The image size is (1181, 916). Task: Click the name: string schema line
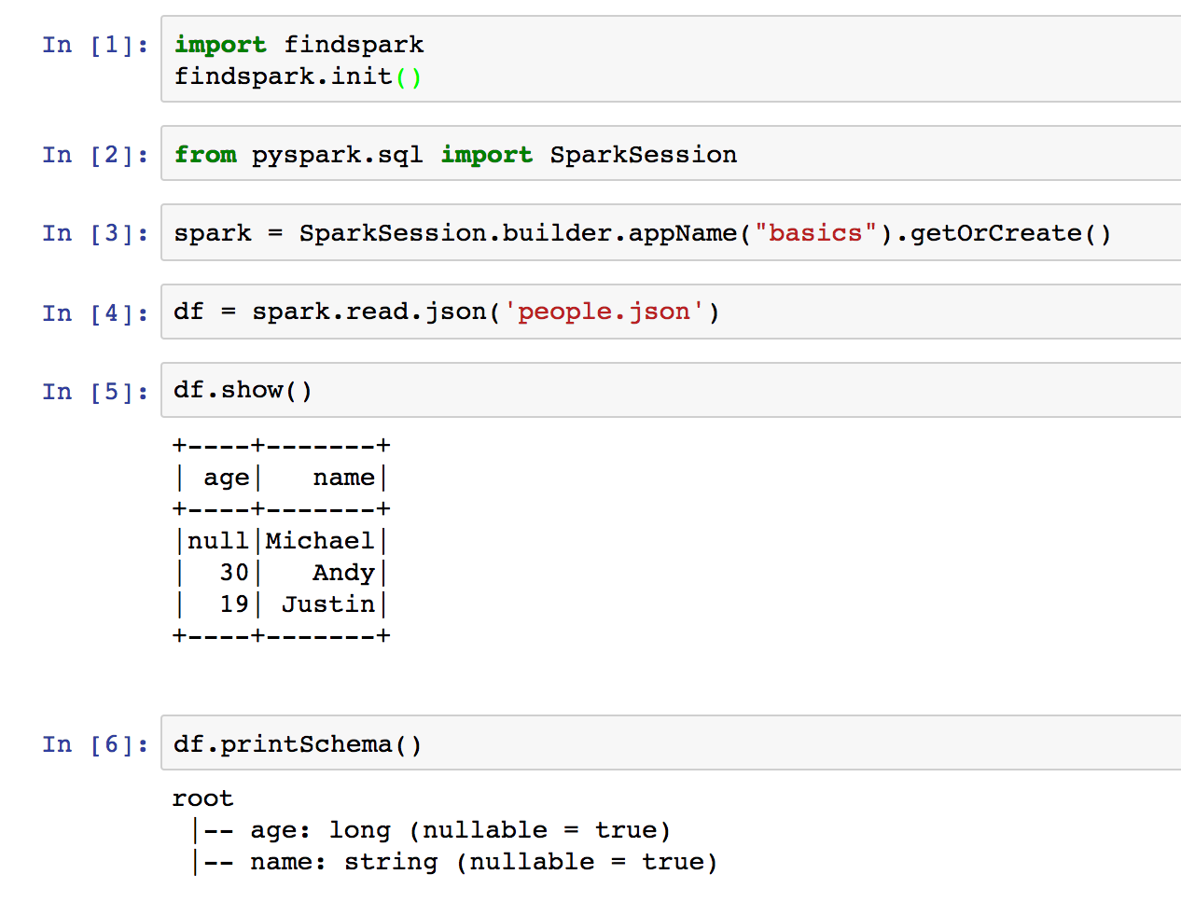pyautogui.click(x=482, y=862)
